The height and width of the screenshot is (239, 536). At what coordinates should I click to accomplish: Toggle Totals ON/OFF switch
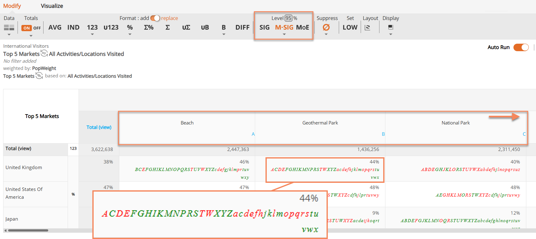pos(31,28)
